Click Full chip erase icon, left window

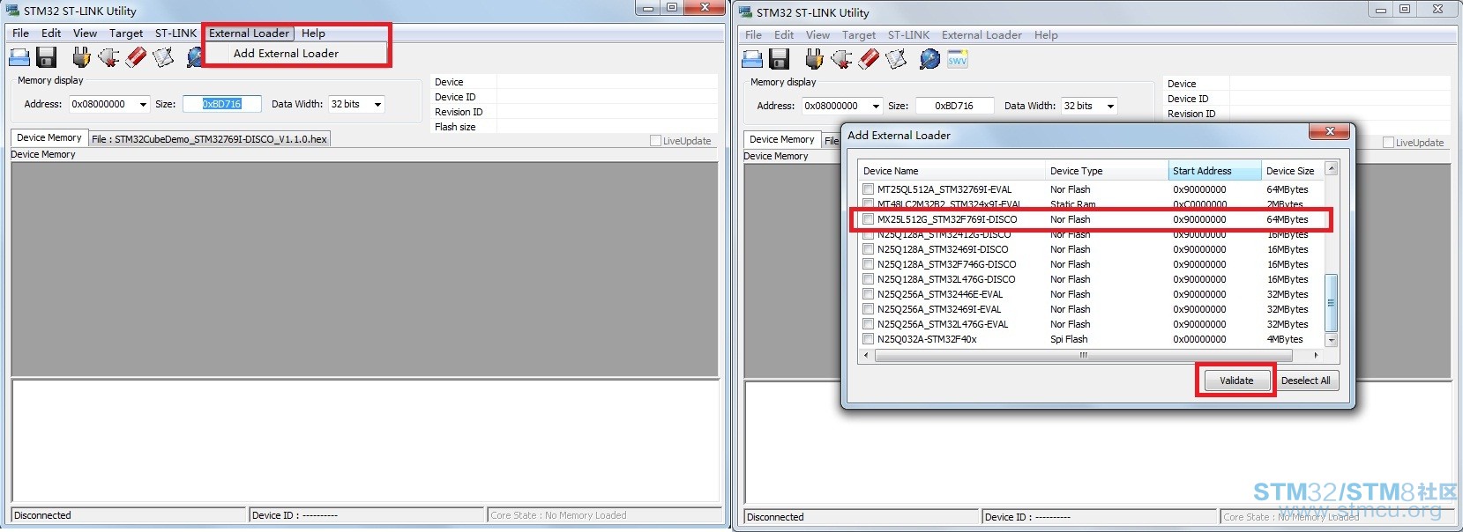(136, 58)
